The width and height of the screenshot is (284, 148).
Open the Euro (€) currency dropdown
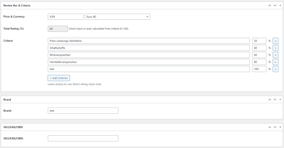click(x=117, y=17)
